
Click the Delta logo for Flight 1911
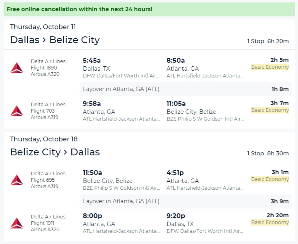tap(17, 223)
